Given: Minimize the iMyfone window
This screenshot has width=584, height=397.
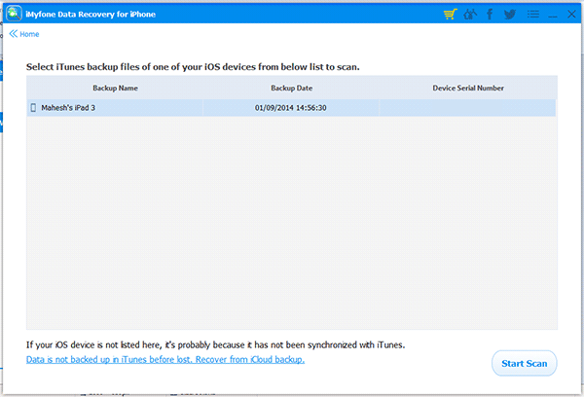Looking at the screenshot, I should (x=553, y=15).
